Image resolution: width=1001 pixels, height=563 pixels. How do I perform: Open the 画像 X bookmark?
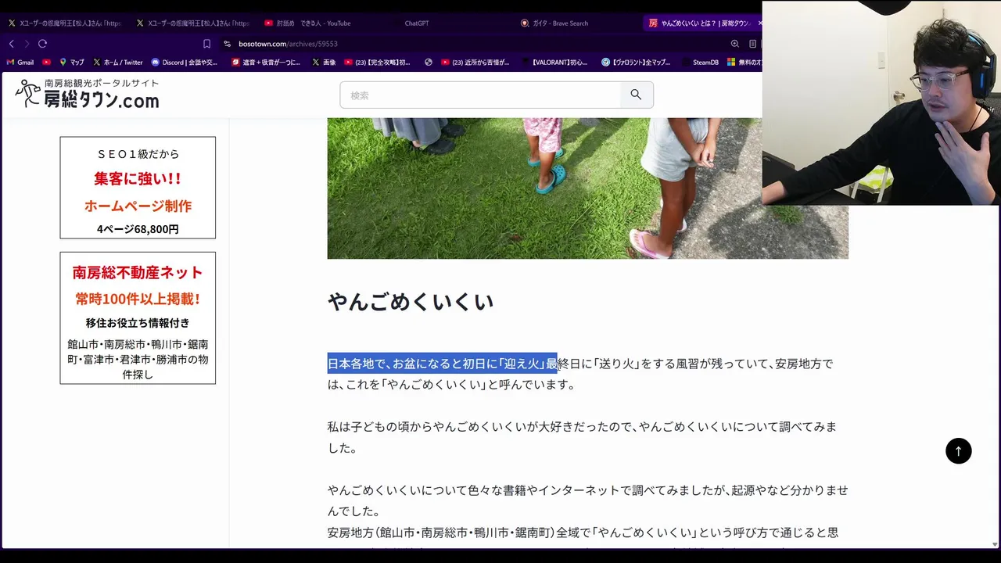click(324, 62)
